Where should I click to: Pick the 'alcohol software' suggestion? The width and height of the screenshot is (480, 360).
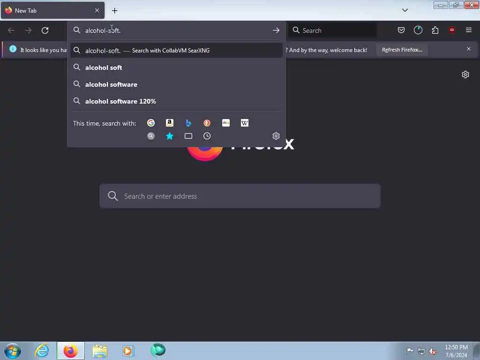pos(176,84)
